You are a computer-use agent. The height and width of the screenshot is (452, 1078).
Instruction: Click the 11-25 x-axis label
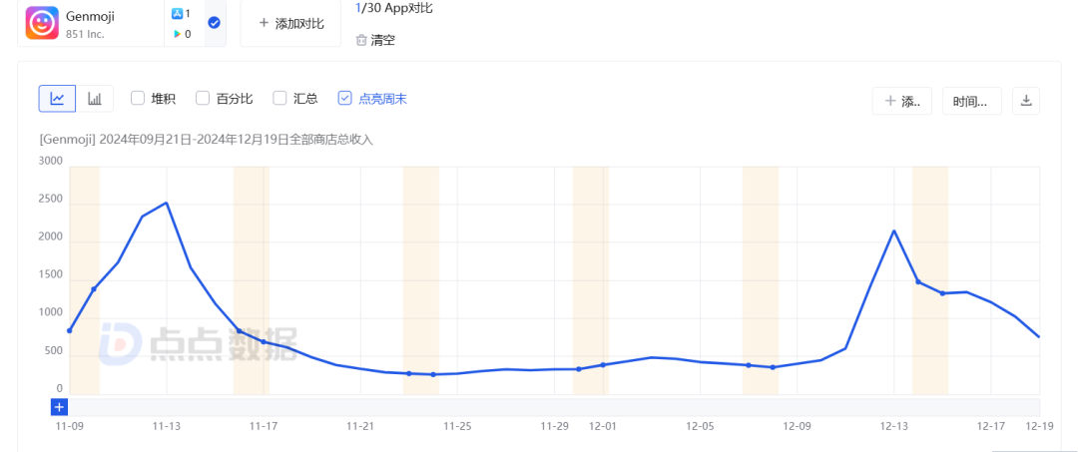tap(457, 426)
